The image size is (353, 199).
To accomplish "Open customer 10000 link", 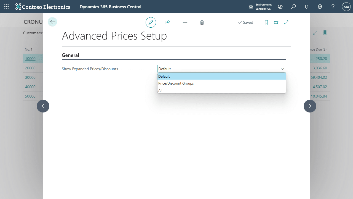I will [30, 59].
